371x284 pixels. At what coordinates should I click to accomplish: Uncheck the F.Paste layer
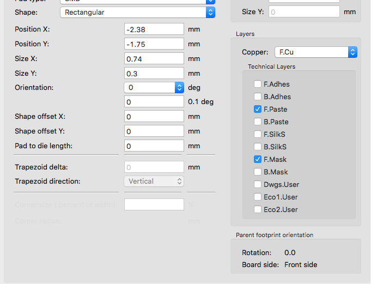pyautogui.click(x=258, y=109)
